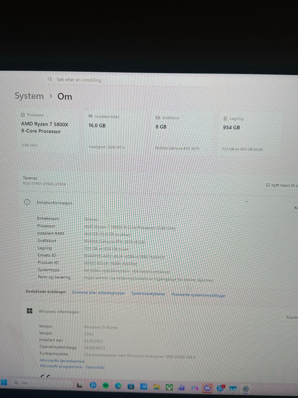Click 'Beslektede koblinger' label
298x398 pixels.
(46, 291)
